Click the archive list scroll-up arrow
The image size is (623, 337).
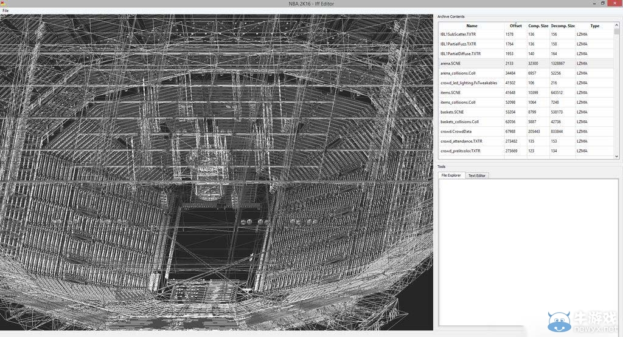click(x=617, y=25)
